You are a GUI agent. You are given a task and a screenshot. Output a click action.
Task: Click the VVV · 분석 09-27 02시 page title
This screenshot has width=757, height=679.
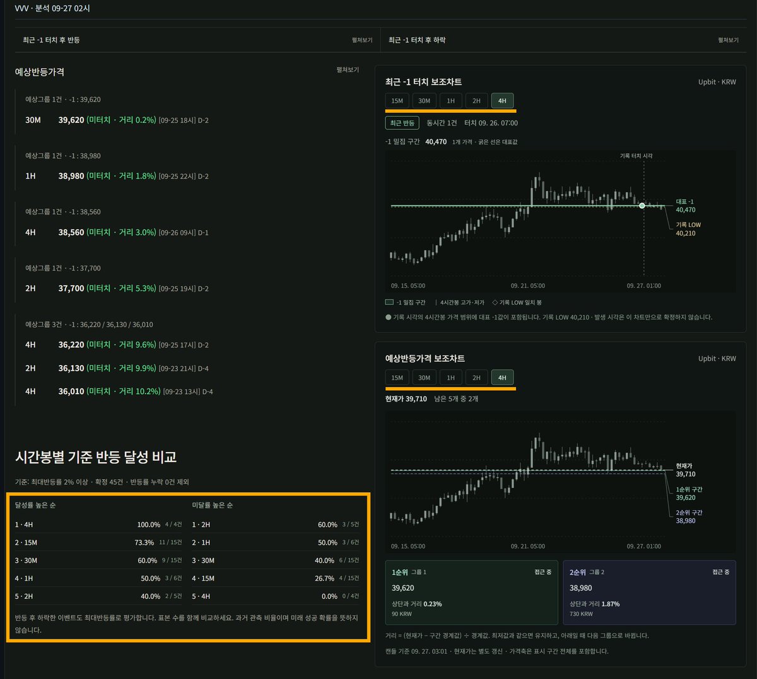tap(52, 9)
